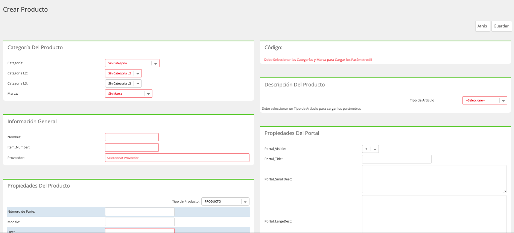Click the 'Categoría Del Producto' heading
The width and height of the screenshot is (514, 233).
(x=35, y=47)
